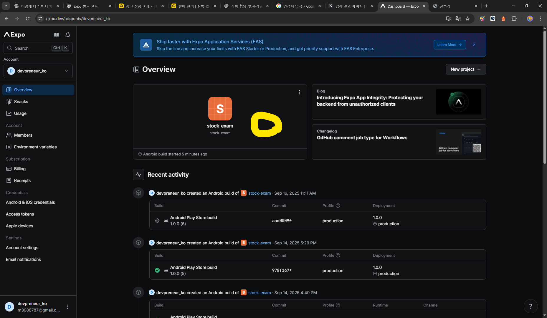Open Android Play Store build 1.0.0 (6)
The height and width of the screenshot is (318, 547).
click(x=194, y=218)
